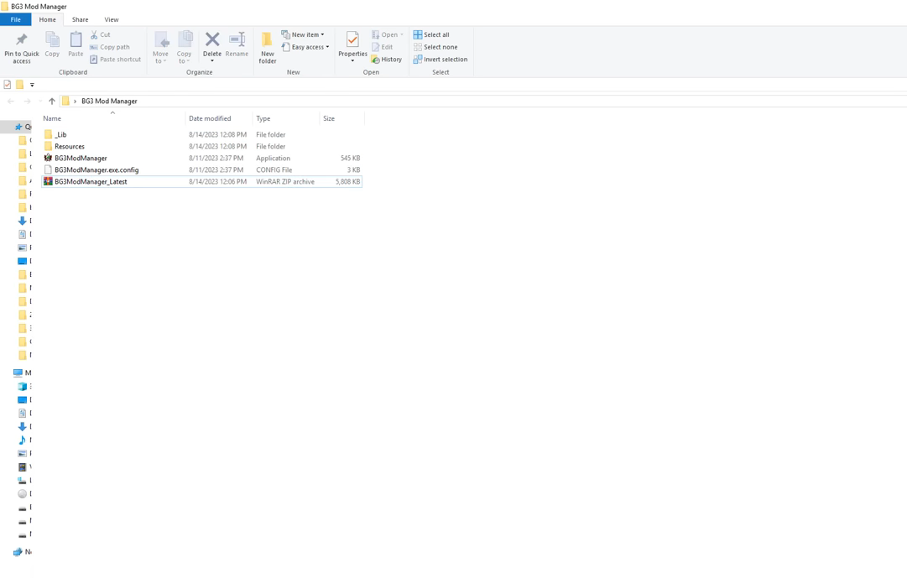Sort files by the Size column

pyautogui.click(x=329, y=118)
